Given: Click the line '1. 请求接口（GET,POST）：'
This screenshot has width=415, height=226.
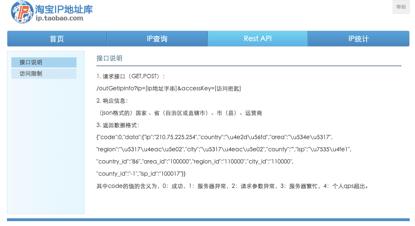Looking at the screenshot, I should click(x=131, y=76).
